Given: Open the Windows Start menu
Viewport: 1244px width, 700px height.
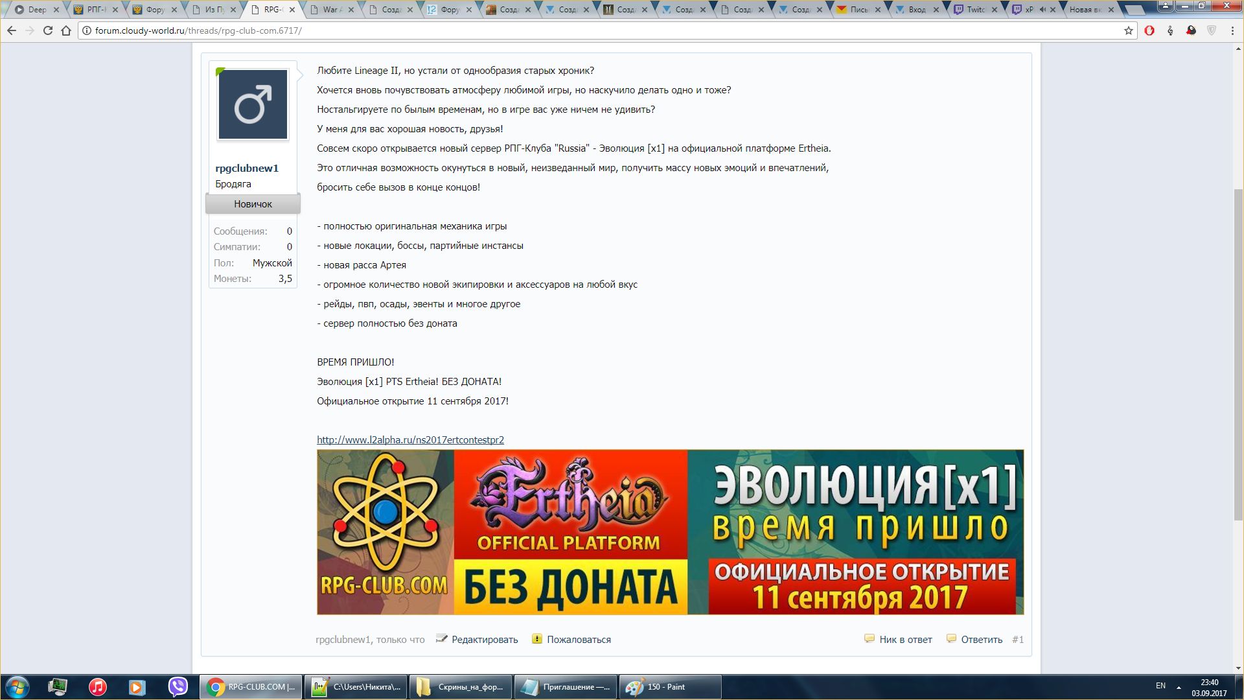Looking at the screenshot, I should coord(17,687).
